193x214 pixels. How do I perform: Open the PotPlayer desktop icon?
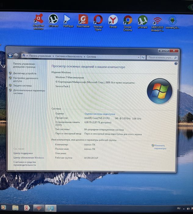click(68, 21)
